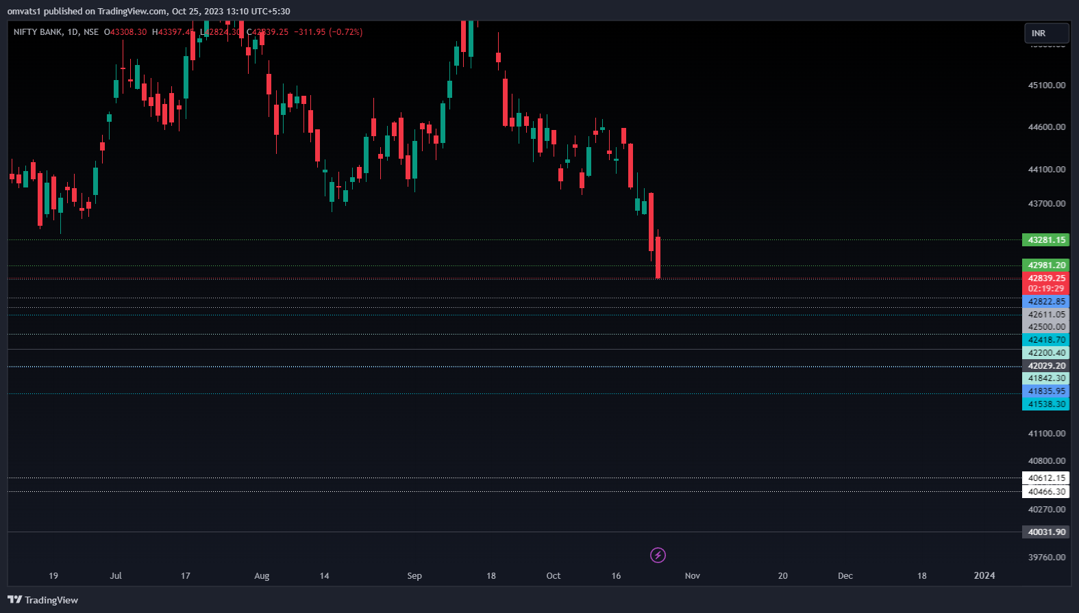1079x613 pixels.
Task: Click the 39760.00 price axis tick
Action: click(1047, 558)
